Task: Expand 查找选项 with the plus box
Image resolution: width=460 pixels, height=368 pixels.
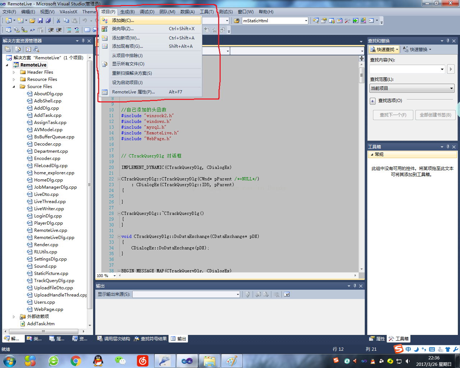Action: click(373, 101)
